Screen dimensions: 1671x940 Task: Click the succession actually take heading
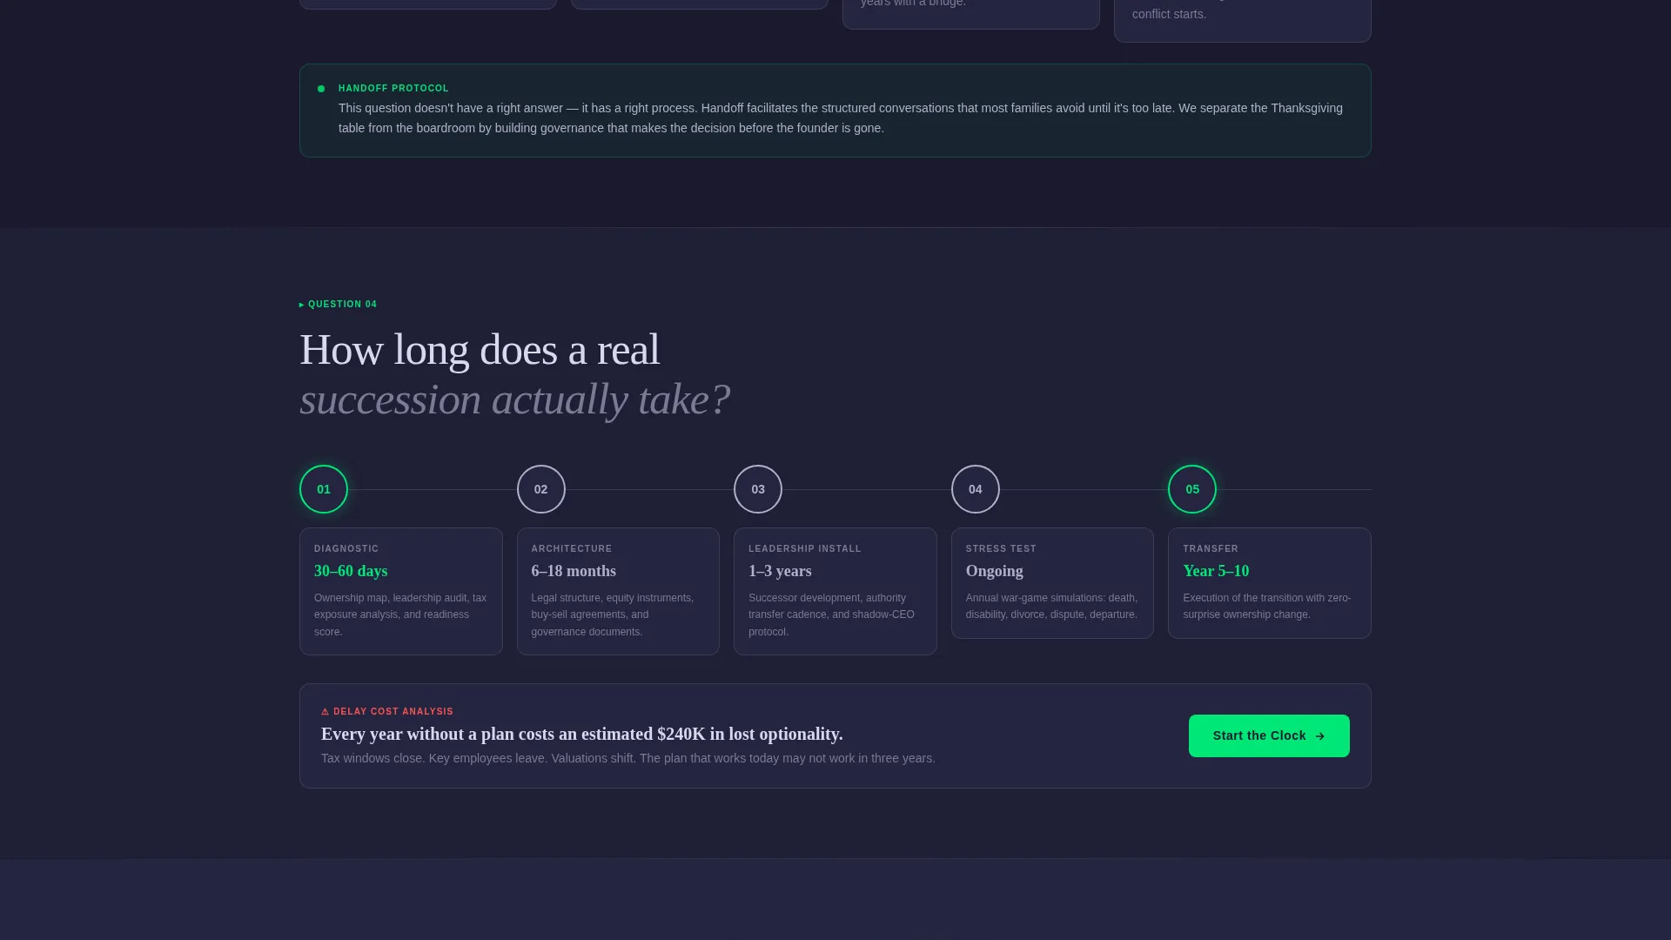point(514,399)
